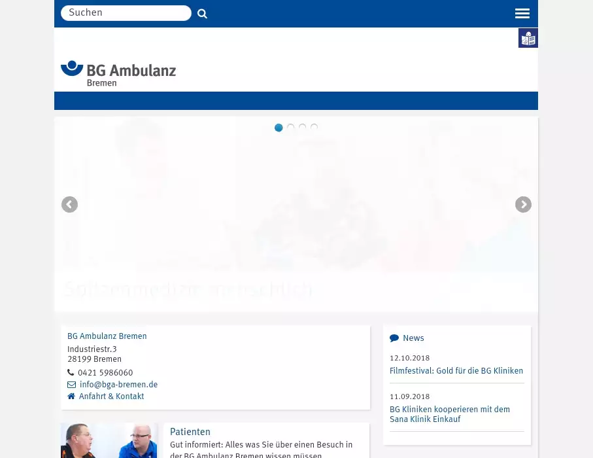Advance to next slide arrow
This screenshot has height=458, width=593.
pyautogui.click(x=523, y=205)
